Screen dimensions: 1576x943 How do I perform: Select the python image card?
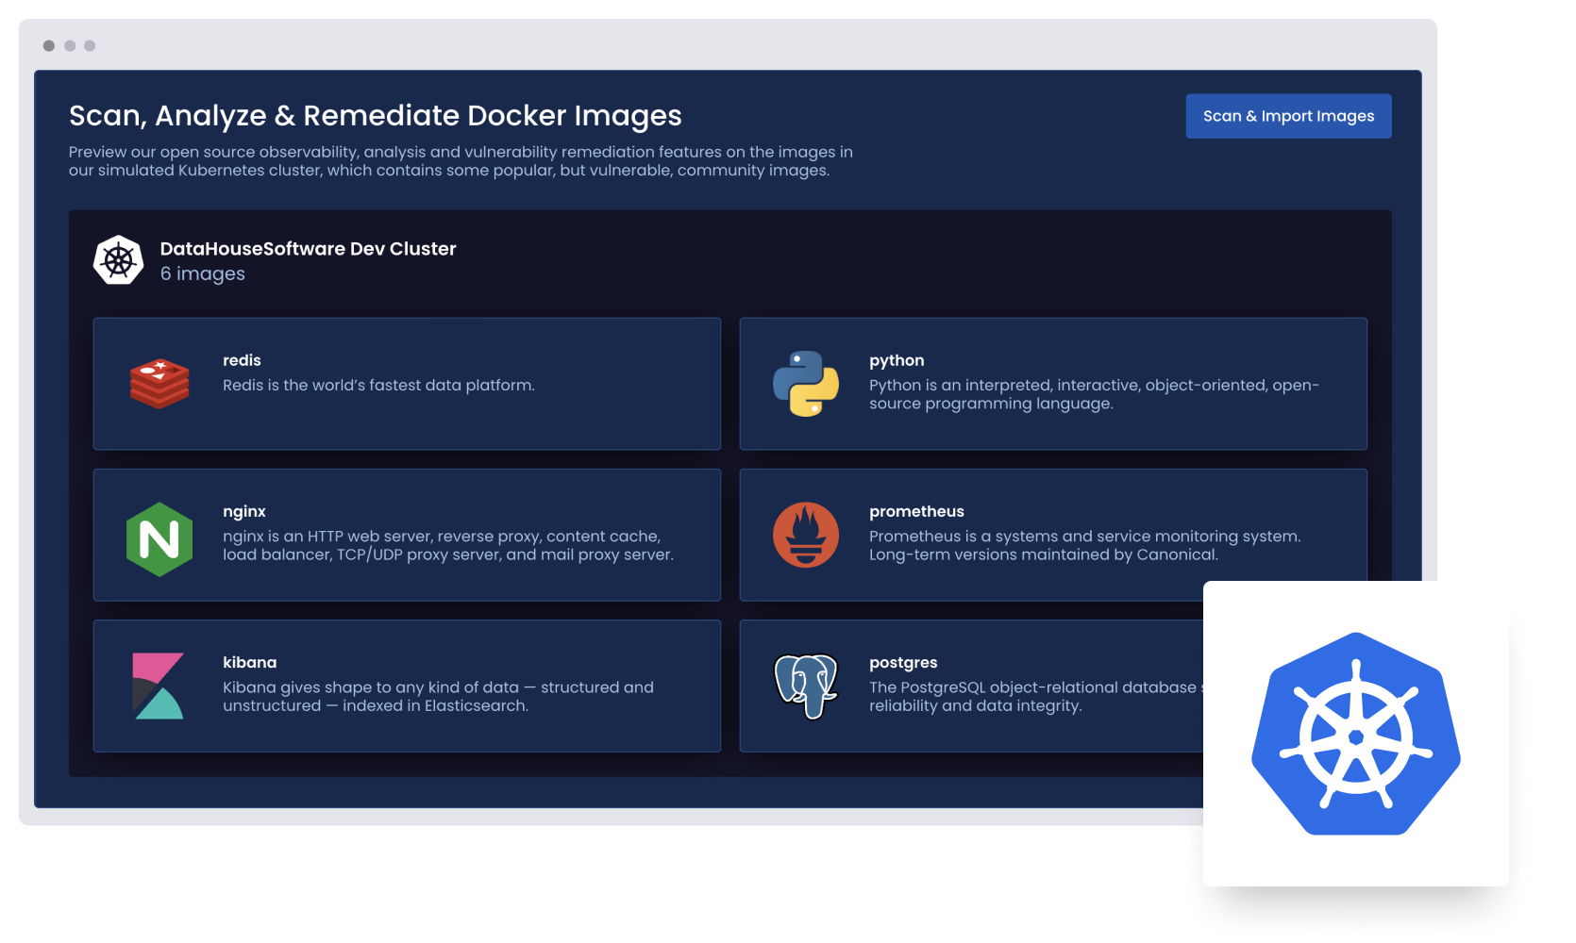coord(1052,384)
